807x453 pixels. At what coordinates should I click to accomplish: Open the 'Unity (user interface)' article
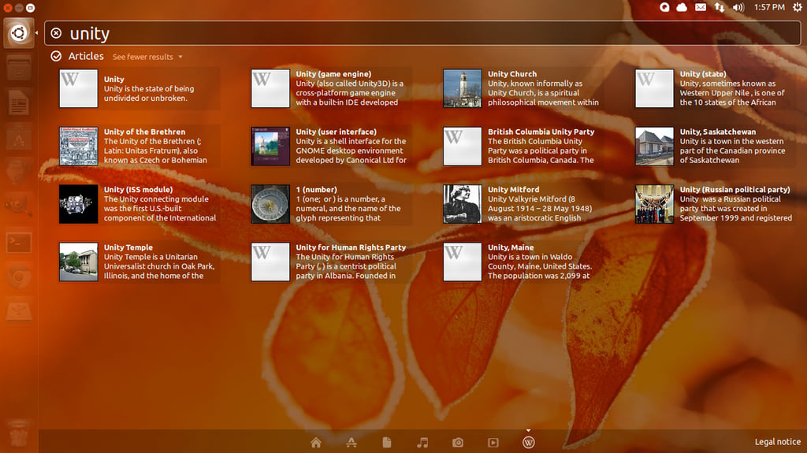331,147
